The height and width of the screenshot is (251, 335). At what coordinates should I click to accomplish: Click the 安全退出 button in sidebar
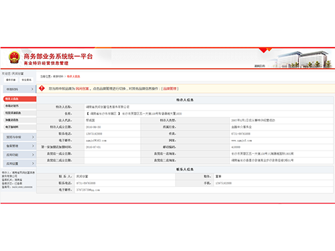click(26, 80)
